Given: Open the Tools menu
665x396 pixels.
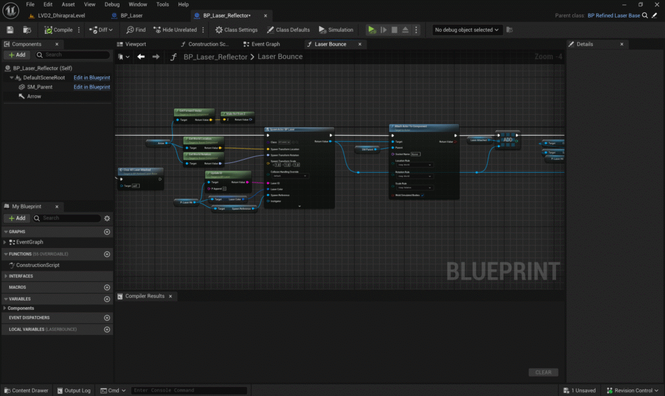Looking at the screenshot, I should click(162, 5).
